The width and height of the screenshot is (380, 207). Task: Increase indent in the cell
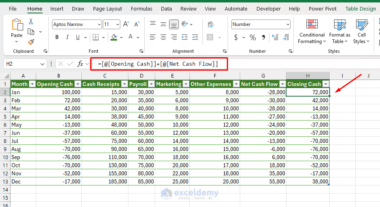tap(195, 37)
